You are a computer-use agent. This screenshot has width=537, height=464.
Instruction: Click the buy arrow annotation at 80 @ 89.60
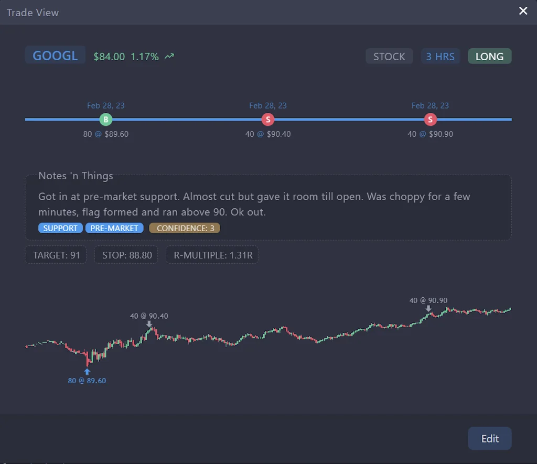pos(87,371)
